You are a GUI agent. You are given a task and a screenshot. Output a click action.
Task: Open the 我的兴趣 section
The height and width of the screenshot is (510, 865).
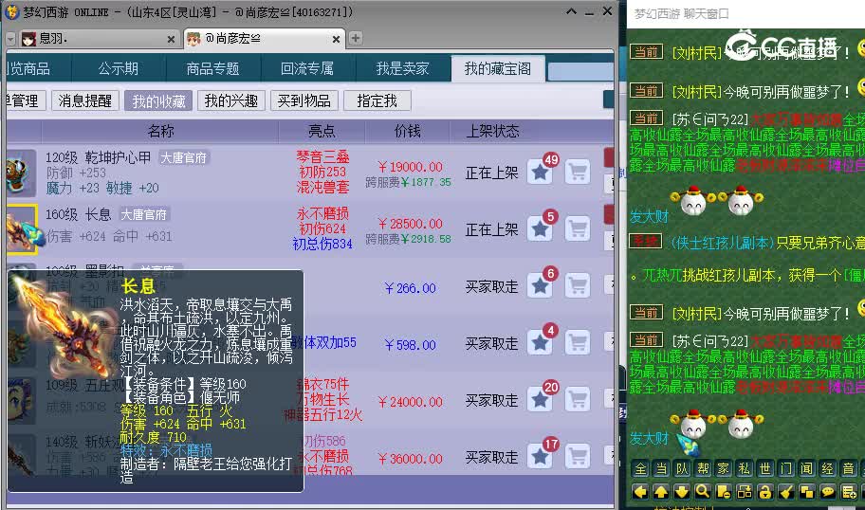tap(231, 100)
